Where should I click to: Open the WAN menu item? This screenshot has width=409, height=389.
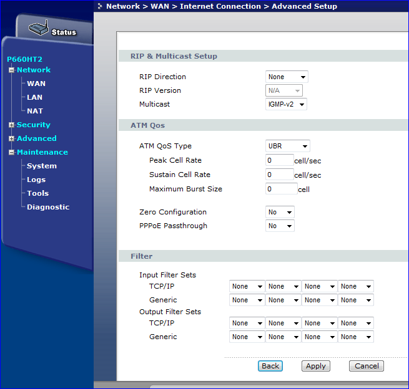click(x=36, y=84)
